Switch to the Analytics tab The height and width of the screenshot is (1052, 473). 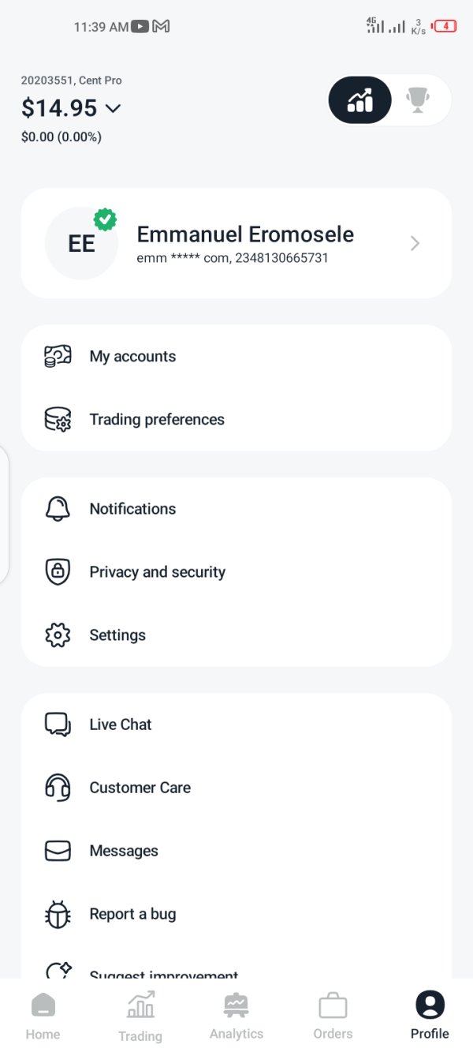click(x=236, y=1016)
